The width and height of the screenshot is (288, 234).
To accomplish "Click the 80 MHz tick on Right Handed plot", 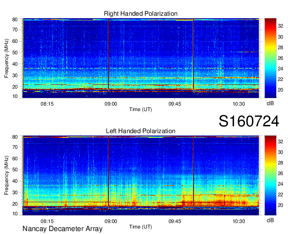I will (x=15, y=19).
